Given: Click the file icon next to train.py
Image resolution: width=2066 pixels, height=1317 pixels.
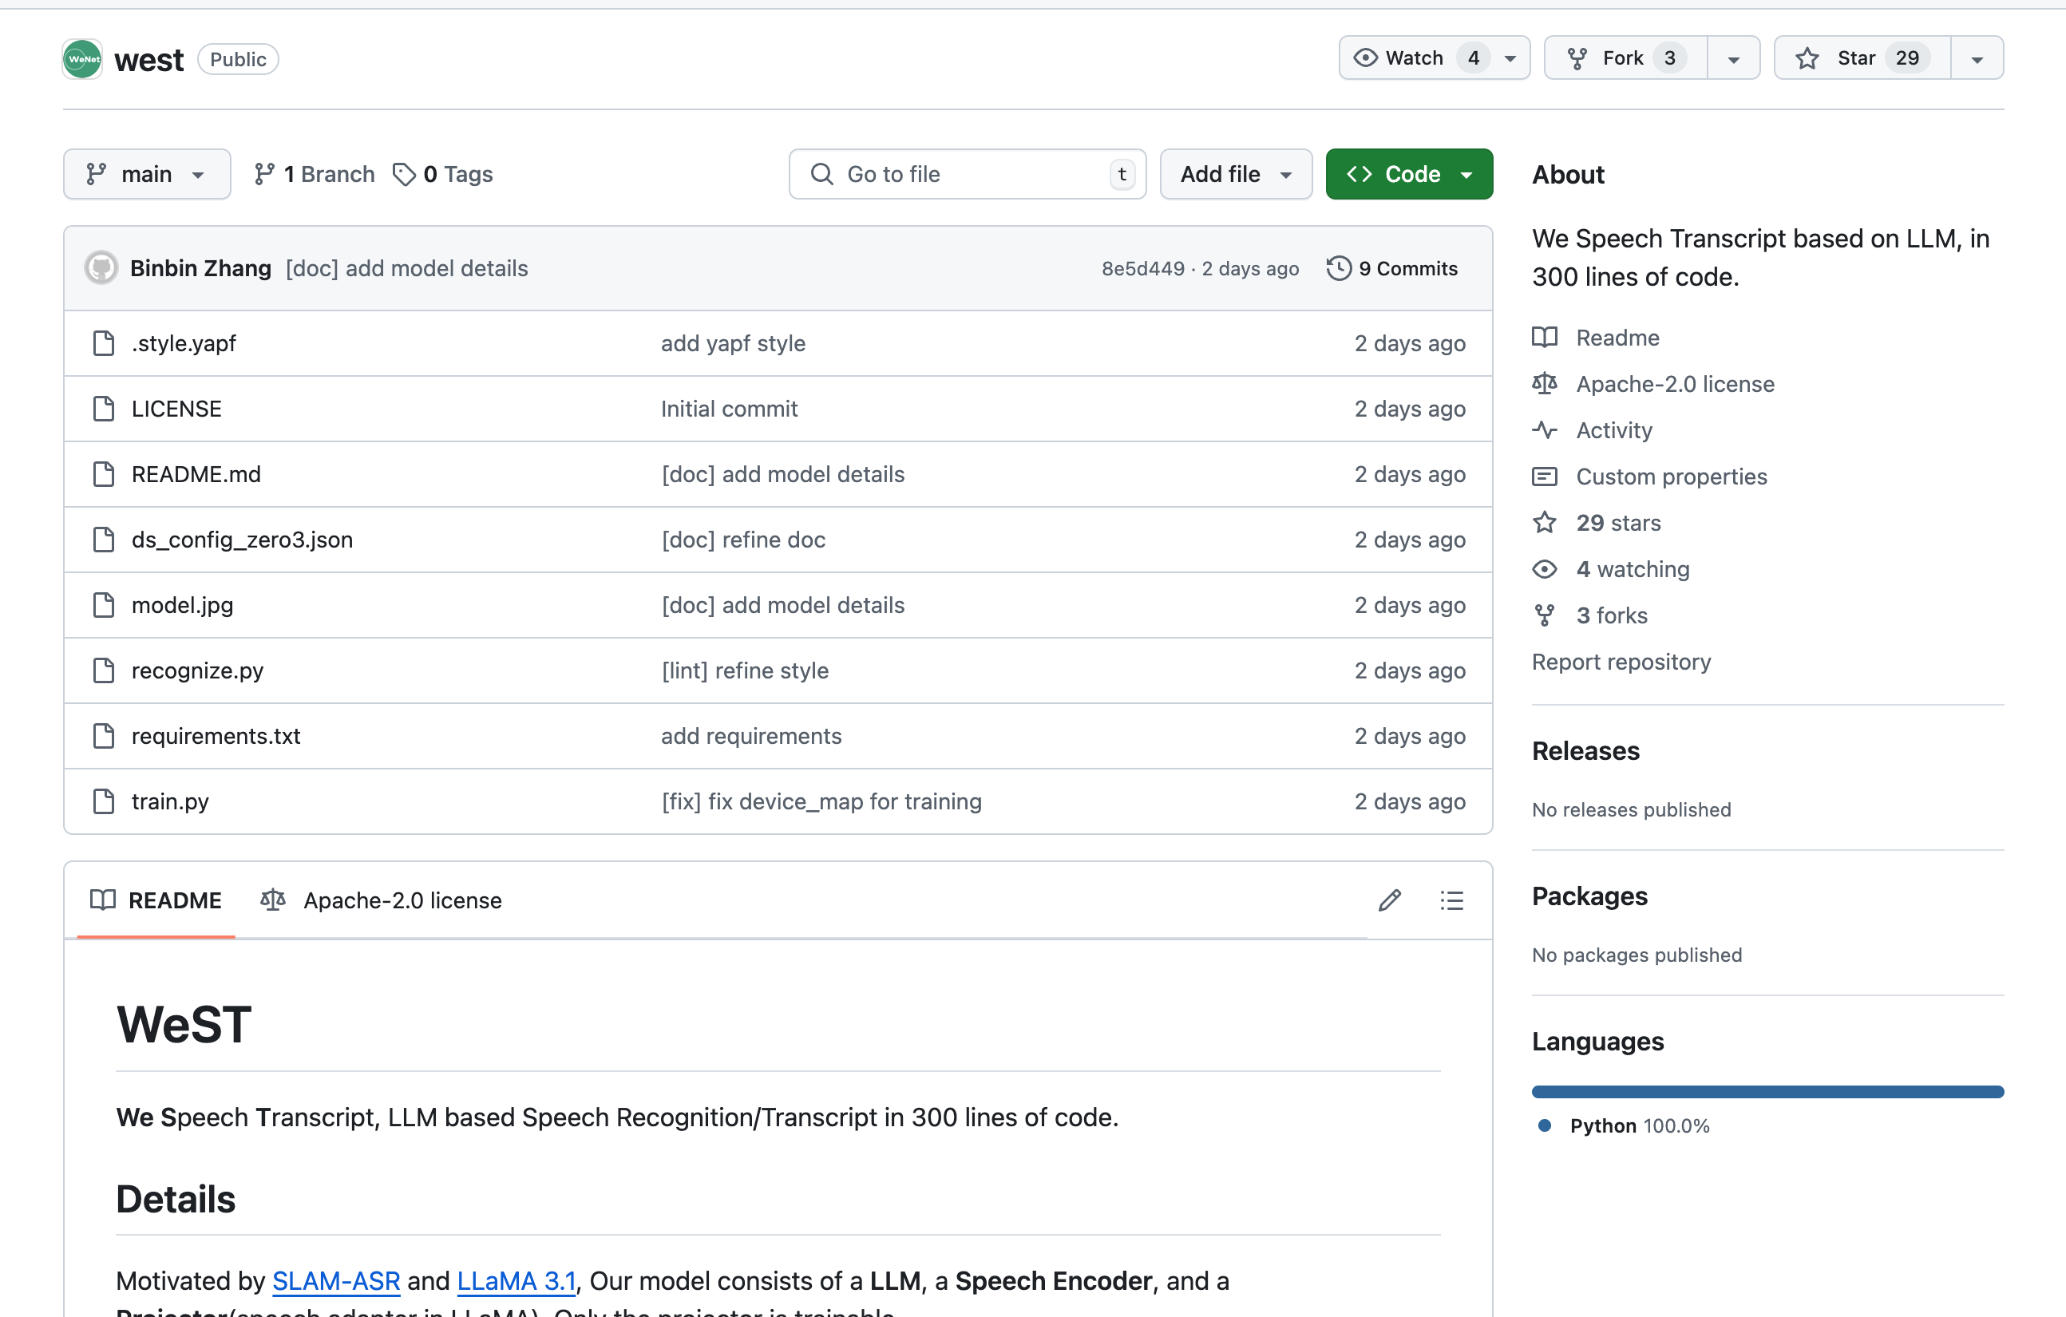Looking at the screenshot, I should point(104,801).
